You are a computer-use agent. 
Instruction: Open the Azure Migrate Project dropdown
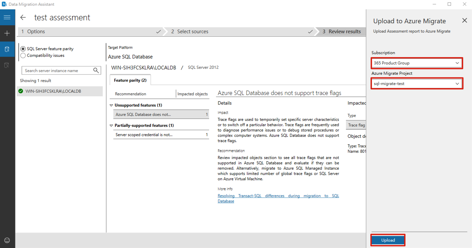(x=416, y=84)
